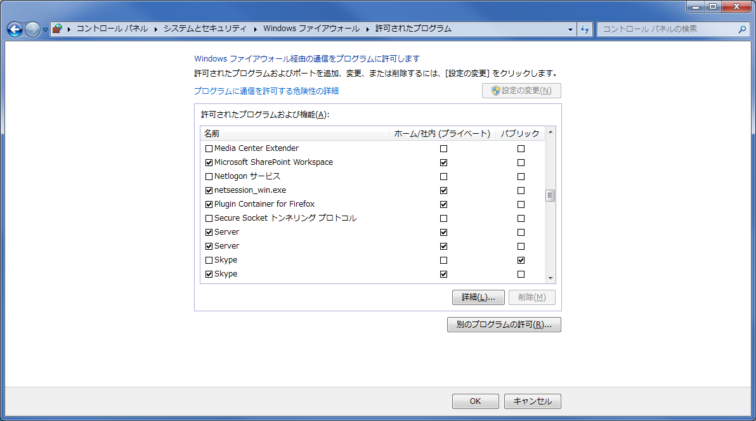Click the パブリック column header
The image size is (756, 421).
(520, 134)
